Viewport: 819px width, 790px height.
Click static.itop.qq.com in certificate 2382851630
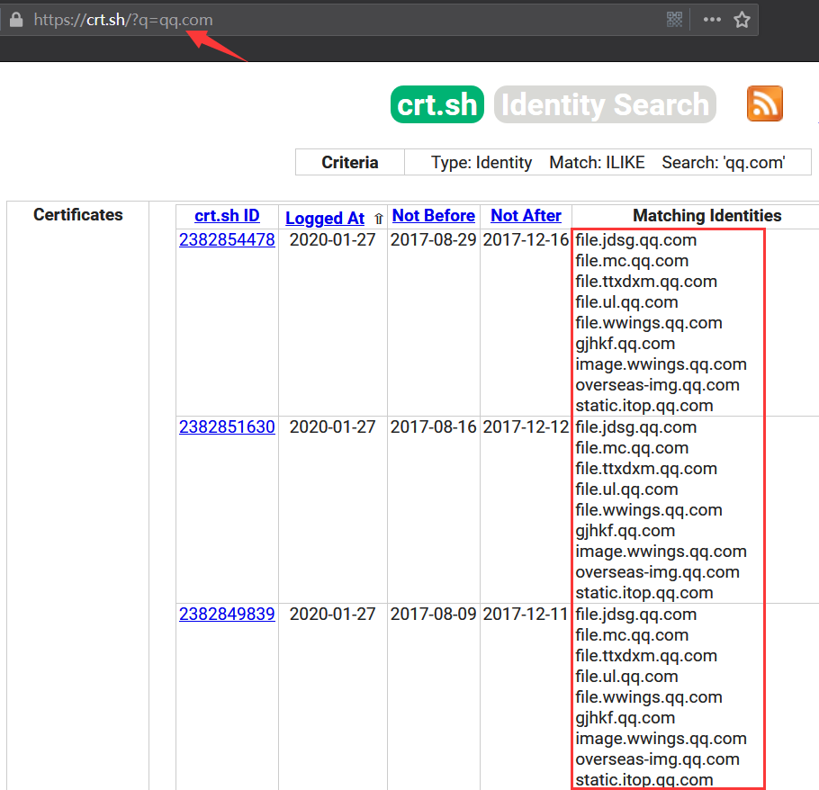644,593
